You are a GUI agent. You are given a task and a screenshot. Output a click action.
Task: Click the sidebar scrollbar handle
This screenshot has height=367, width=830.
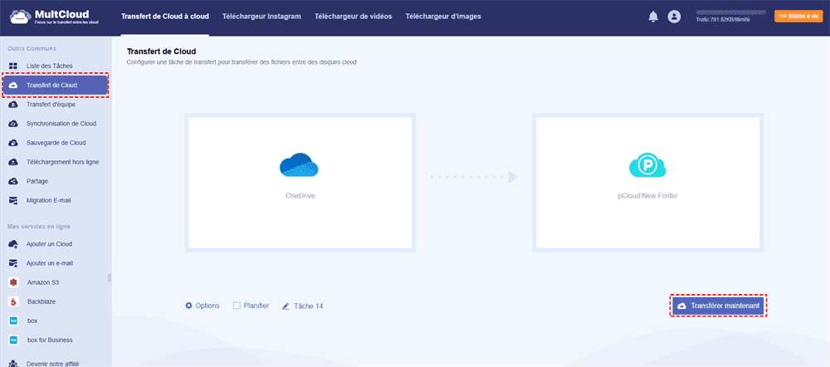pyautogui.click(x=110, y=277)
